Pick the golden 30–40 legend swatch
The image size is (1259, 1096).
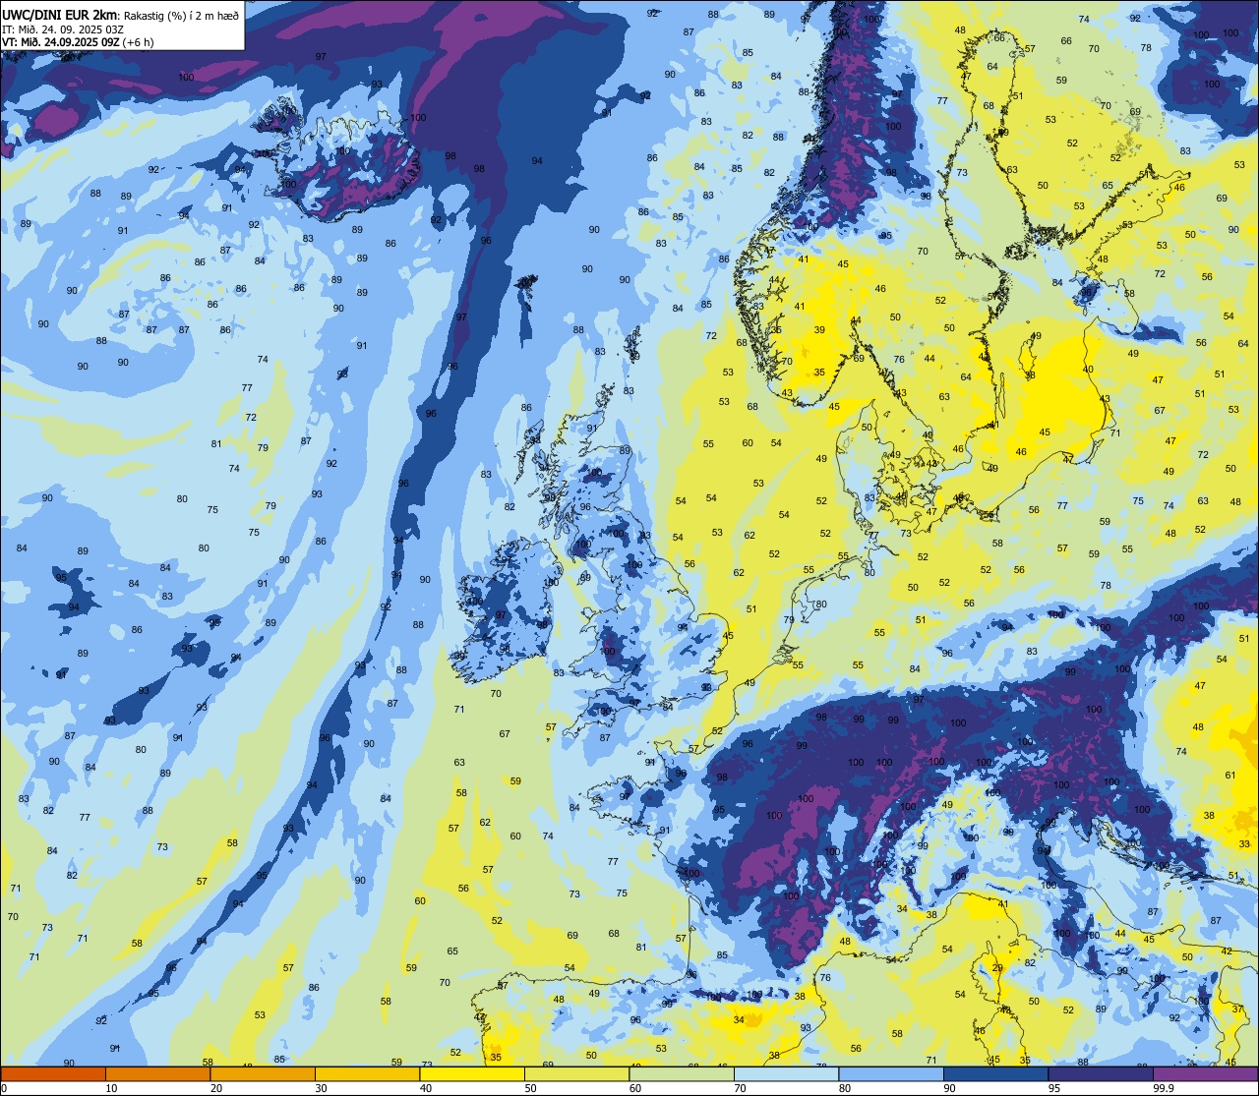point(367,1073)
